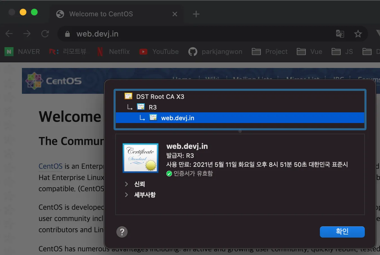
Task: Click the certificate expiry date text
Action: [x=257, y=165]
